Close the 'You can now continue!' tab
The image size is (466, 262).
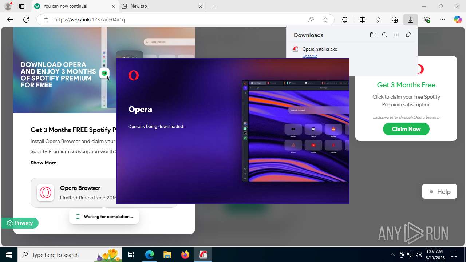(113, 6)
